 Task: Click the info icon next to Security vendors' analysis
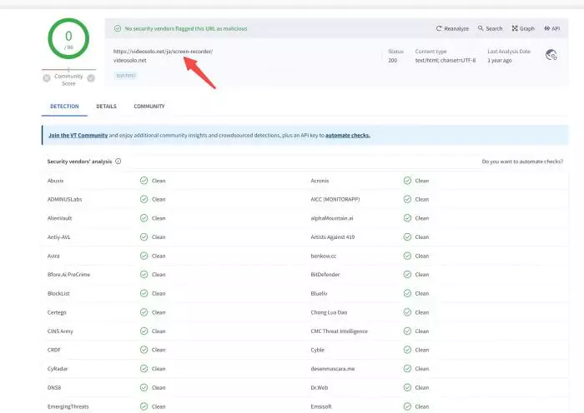tap(118, 162)
